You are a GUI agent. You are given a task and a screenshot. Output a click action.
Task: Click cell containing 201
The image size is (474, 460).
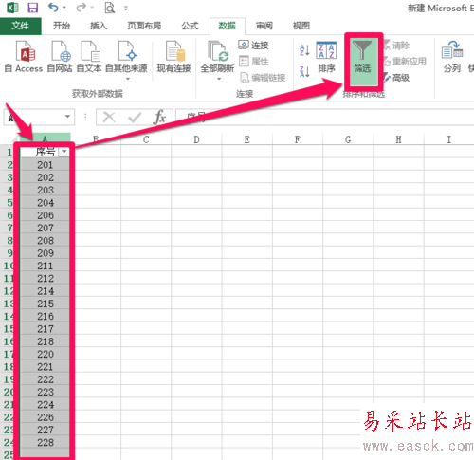(x=45, y=165)
